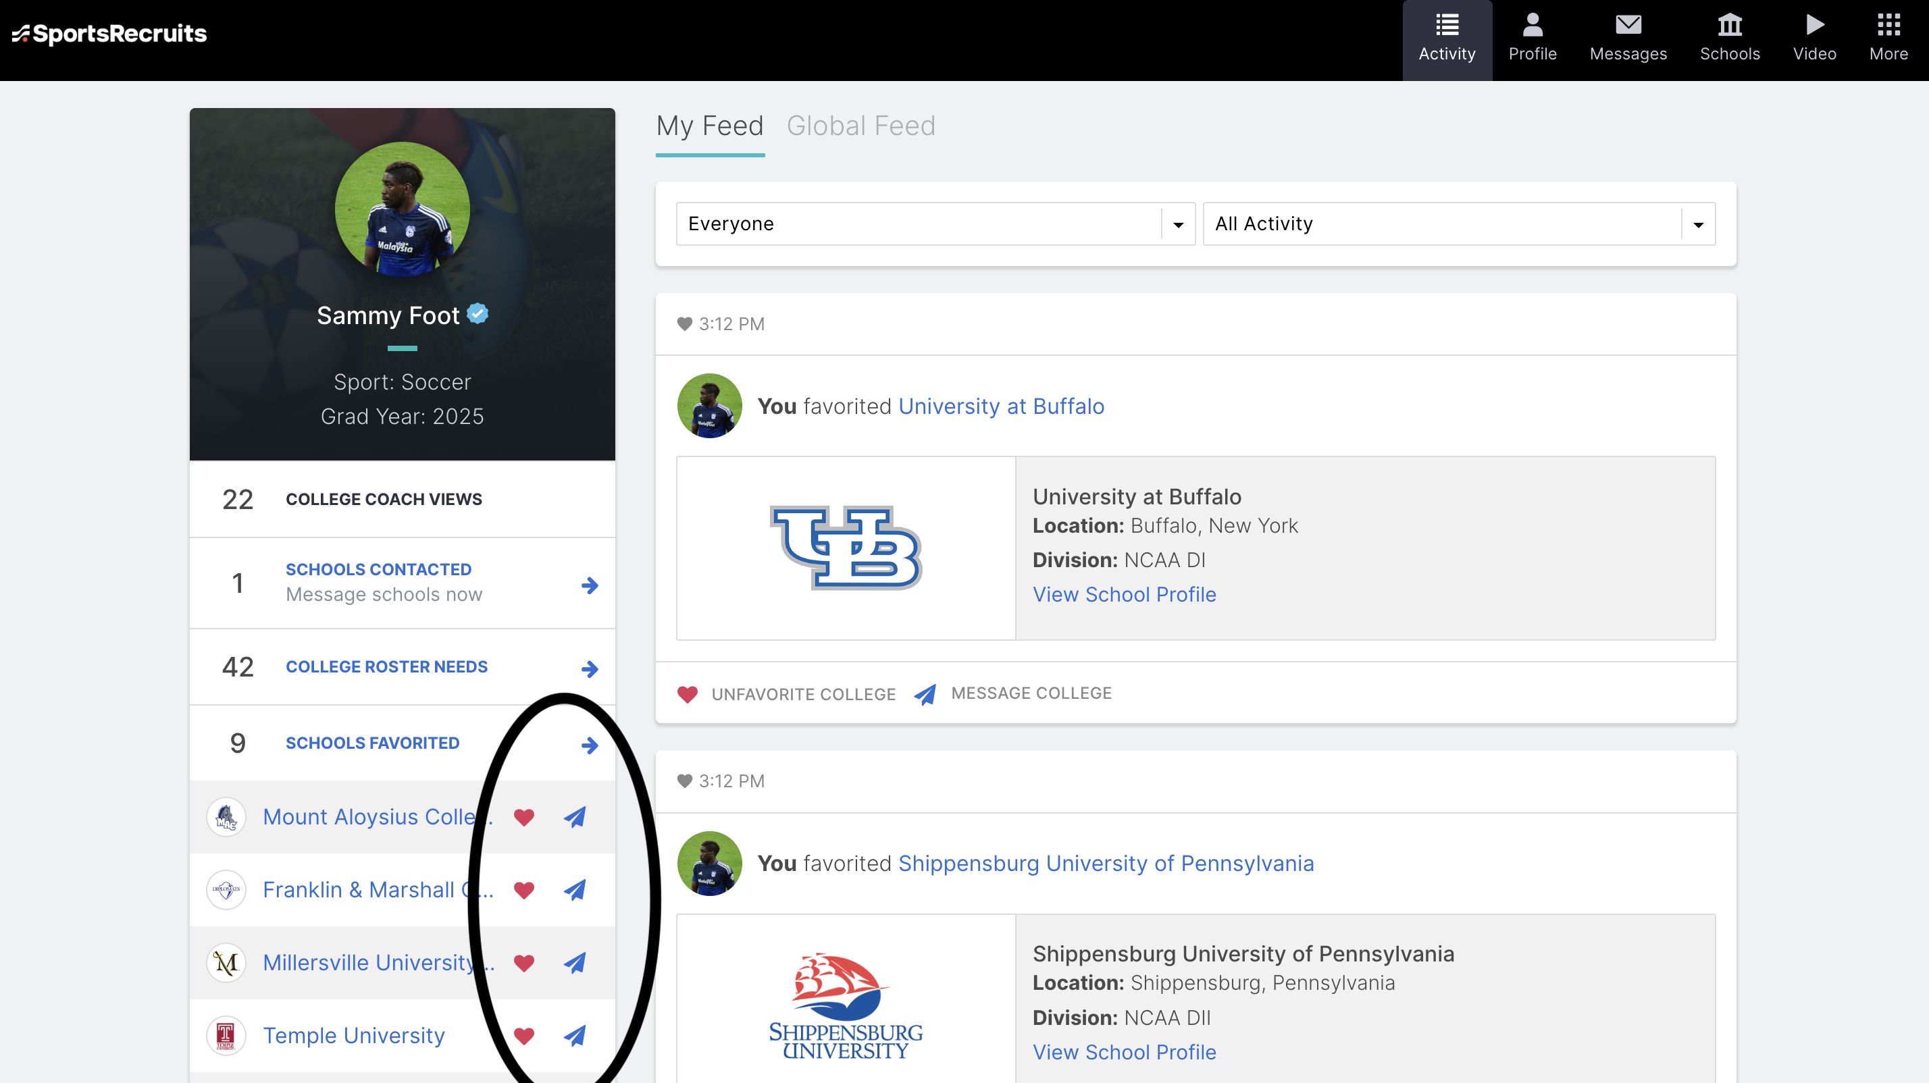Screen dimensions: 1929x1083
Task: Open the University at Buffalo link in post
Action: [1000, 406]
